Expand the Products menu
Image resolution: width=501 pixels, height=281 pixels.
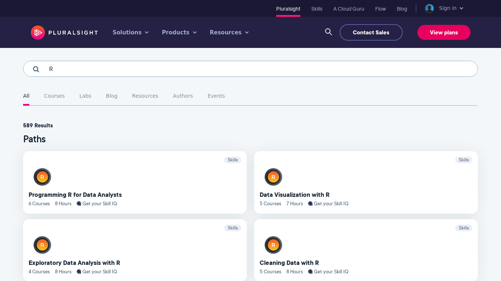pos(179,33)
